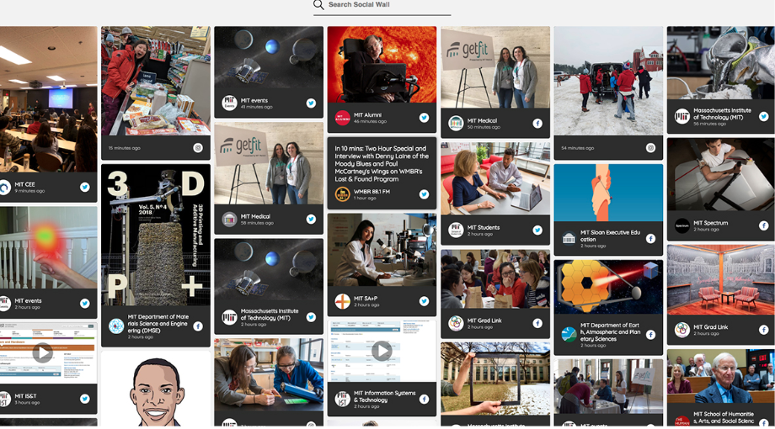Click the '9 minutes ago' timestamp
The width and height of the screenshot is (775, 429).
(x=29, y=191)
